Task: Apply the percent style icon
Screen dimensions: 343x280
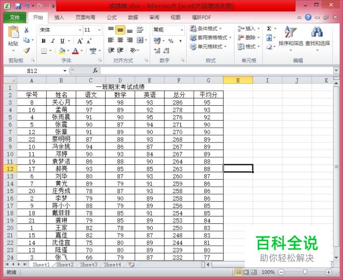Action: point(171,41)
